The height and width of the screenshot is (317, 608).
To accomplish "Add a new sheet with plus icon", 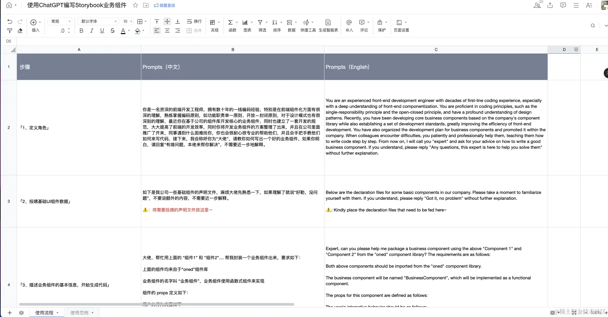I will click(x=10, y=312).
